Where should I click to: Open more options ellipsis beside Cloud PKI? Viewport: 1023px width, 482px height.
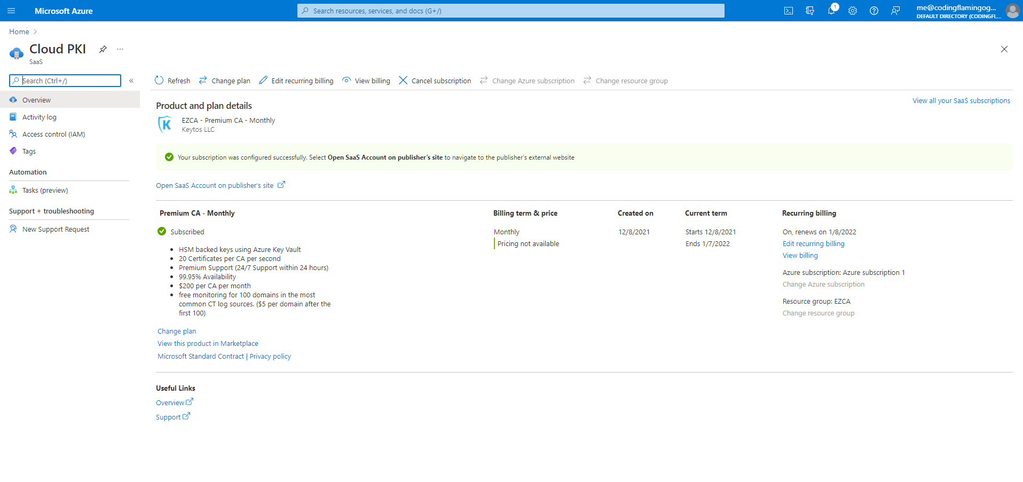coord(120,49)
